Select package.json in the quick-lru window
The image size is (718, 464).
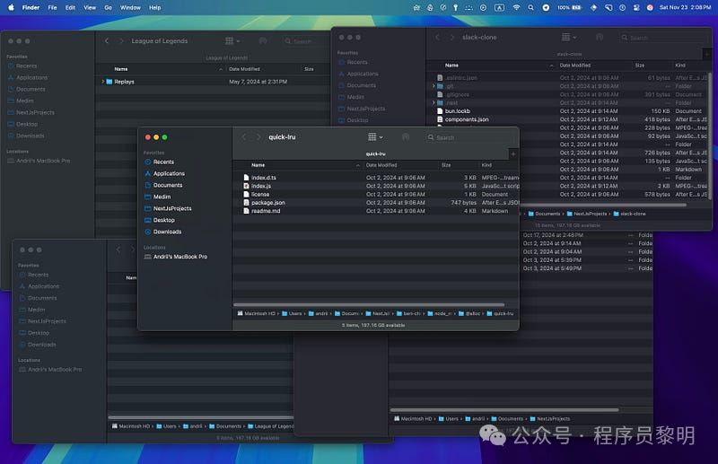[x=267, y=203]
